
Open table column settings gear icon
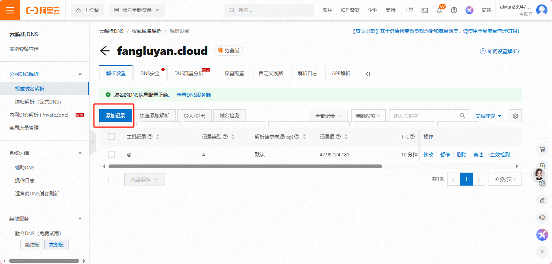pos(515,116)
